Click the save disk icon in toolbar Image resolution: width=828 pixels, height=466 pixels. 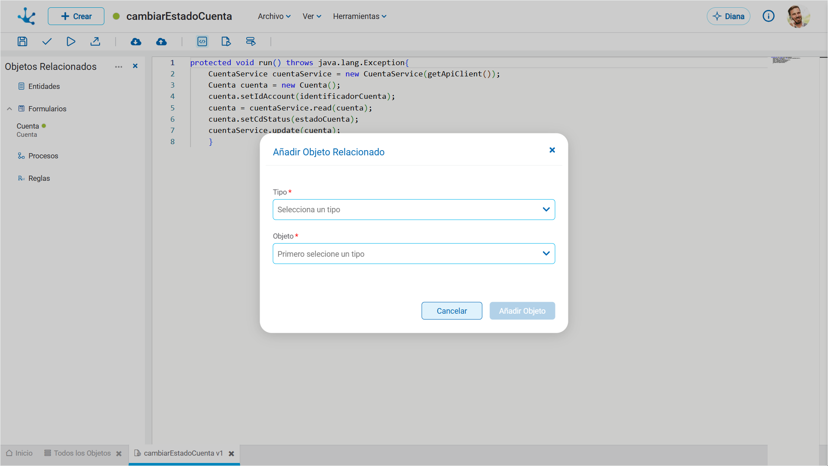(22, 41)
